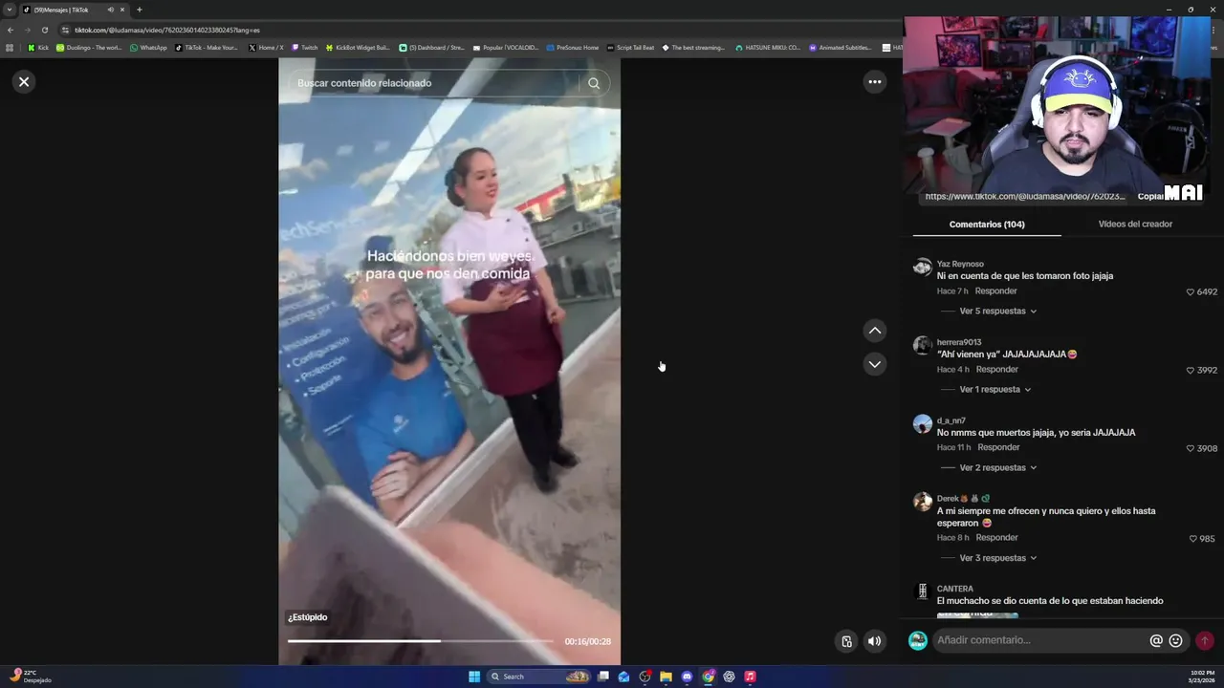1224x688 pixels.
Task: Click the search magnifier icon on the video
Action: point(594,83)
